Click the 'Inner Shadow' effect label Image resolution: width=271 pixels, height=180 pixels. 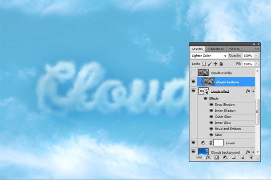pyautogui.click(x=225, y=110)
